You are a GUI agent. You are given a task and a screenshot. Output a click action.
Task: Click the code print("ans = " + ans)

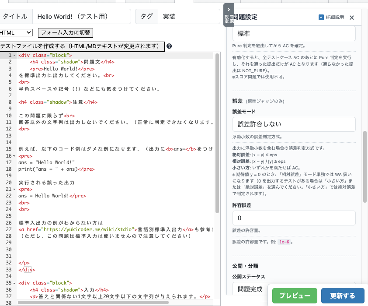(x=48, y=169)
